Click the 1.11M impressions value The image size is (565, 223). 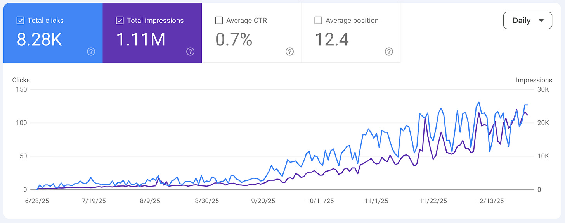[x=140, y=39]
